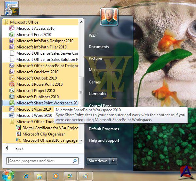Select Help and Support
The height and width of the screenshot is (181, 196).
point(104,140)
